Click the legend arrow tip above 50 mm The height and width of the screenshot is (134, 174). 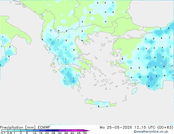87,130
